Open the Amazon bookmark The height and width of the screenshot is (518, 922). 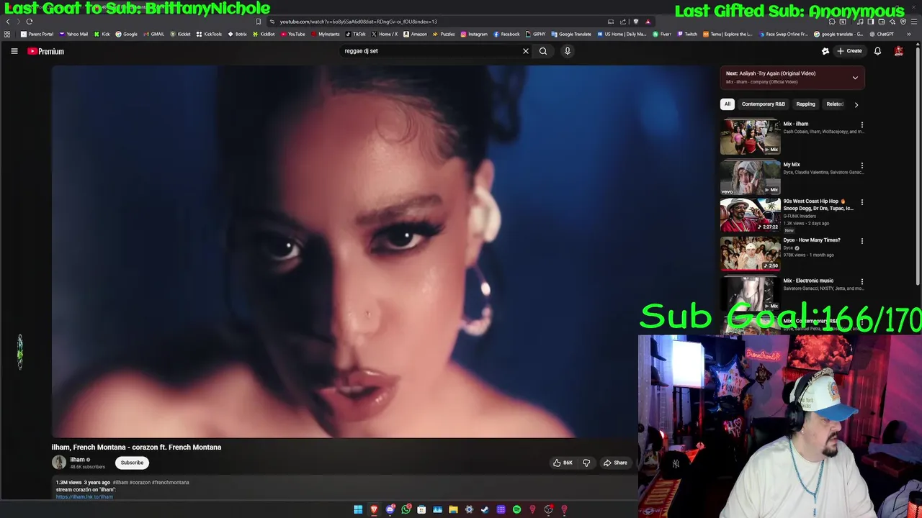[415, 34]
